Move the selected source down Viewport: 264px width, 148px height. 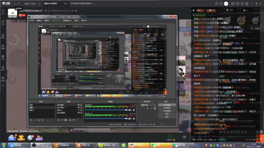click(x=74, y=120)
